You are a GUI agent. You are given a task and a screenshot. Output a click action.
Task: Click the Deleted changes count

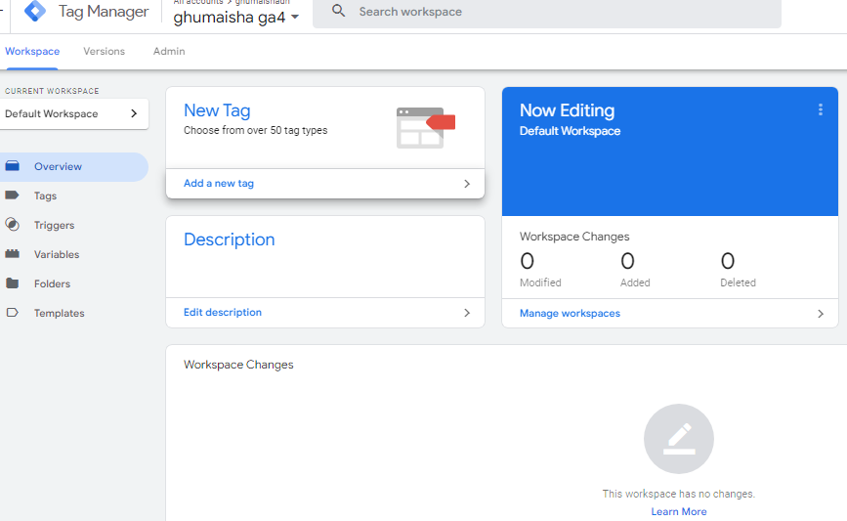click(x=728, y=261)
